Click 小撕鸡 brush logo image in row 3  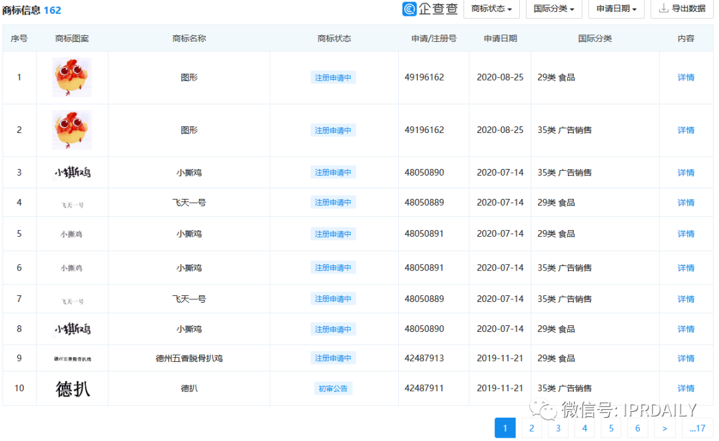tap(73, 173)
